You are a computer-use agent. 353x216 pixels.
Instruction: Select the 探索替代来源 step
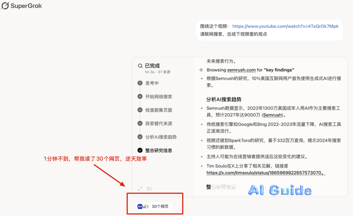click(159, 124)
